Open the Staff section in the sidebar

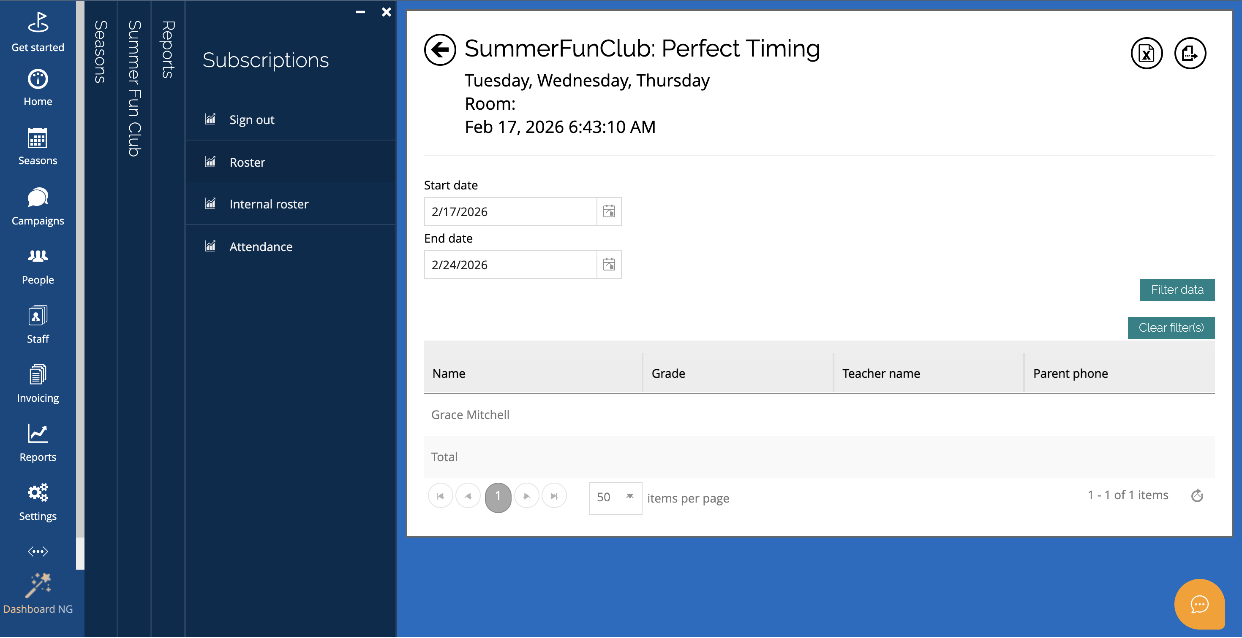point(38,324)
